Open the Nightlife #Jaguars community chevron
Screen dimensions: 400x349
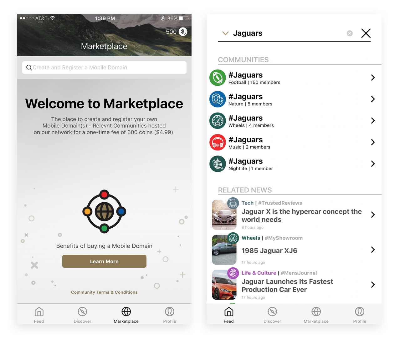(373, 164)
